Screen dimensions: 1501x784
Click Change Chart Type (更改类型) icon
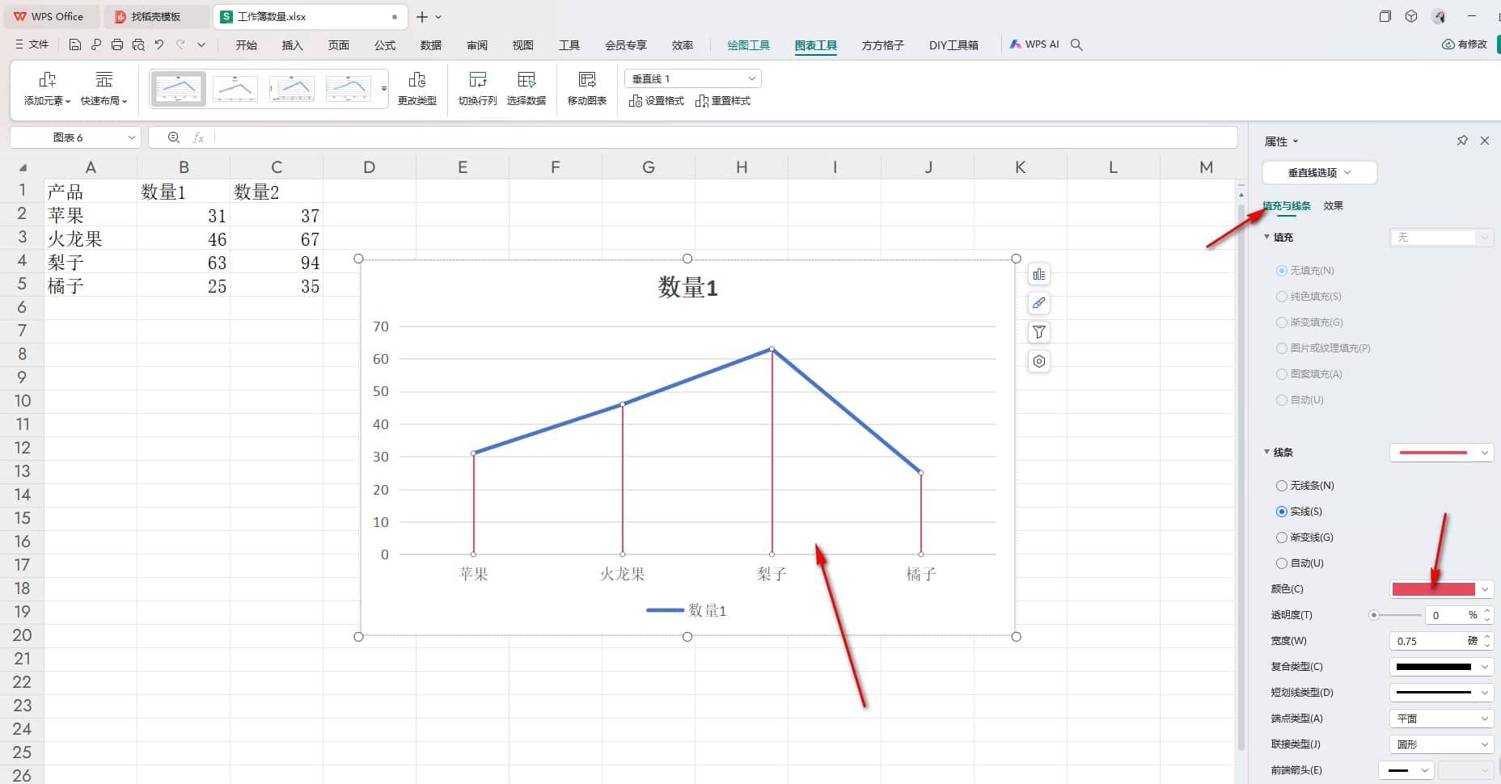[417, 89]
